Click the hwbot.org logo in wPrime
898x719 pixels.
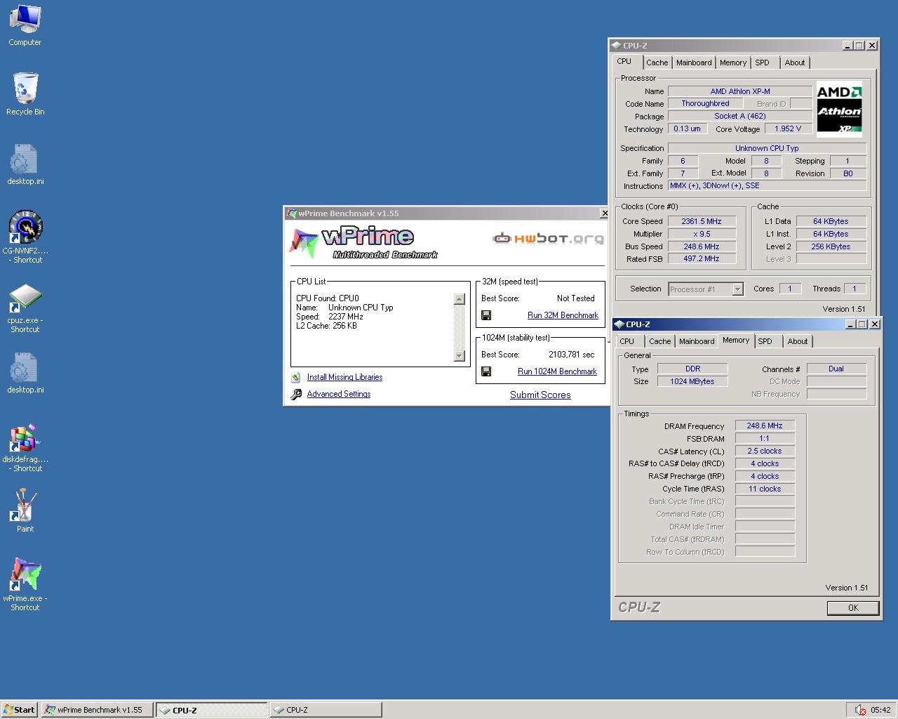coord(548,239)
